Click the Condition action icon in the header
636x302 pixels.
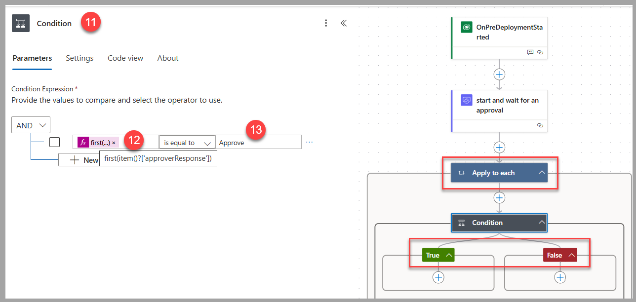tap(20, 23)
